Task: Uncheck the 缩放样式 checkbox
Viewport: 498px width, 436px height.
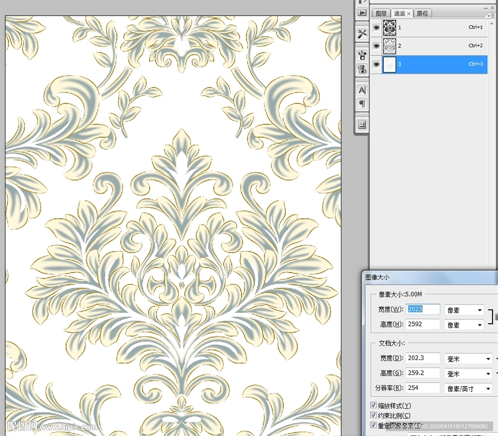Action: tap(373, 405)
